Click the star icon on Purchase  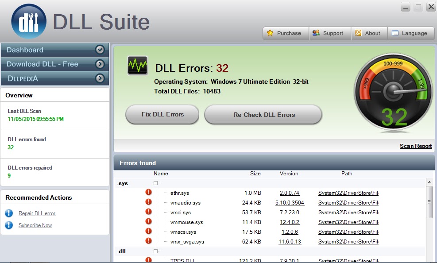[x=270, y=33]
